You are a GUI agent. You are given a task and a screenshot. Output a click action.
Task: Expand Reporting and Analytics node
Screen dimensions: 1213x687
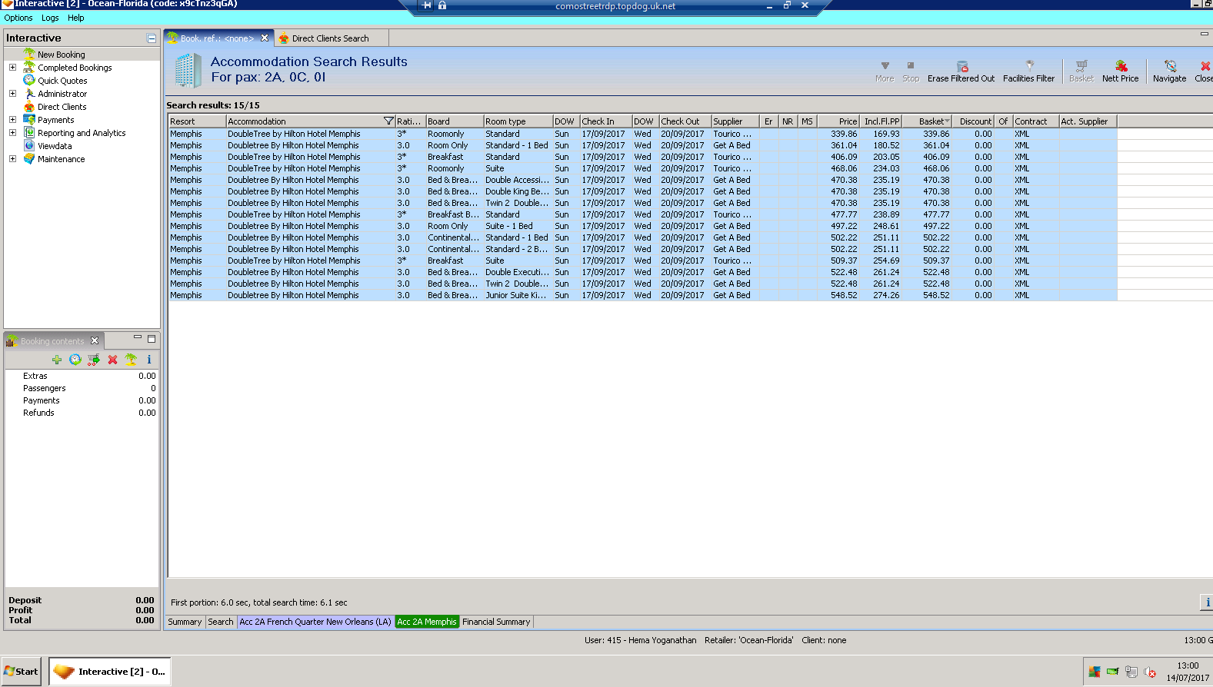(12, 132)
